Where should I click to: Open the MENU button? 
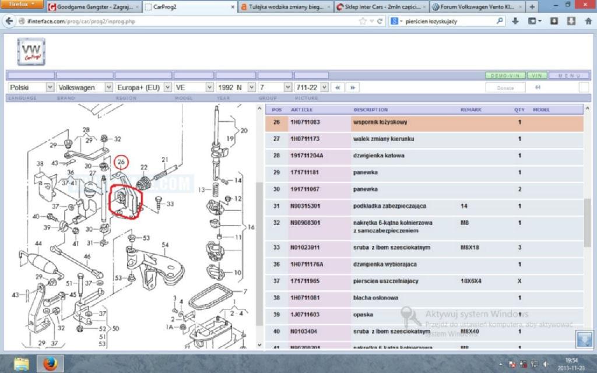[x=569, y=75]
